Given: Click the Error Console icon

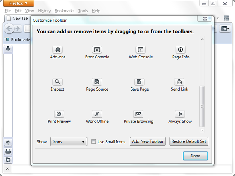Looking at the screenshot, I should tap(97, 50).
